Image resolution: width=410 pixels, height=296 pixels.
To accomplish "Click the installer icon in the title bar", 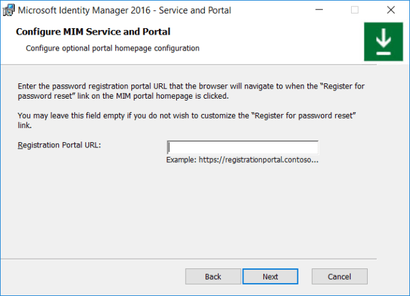I will (8, 10).
